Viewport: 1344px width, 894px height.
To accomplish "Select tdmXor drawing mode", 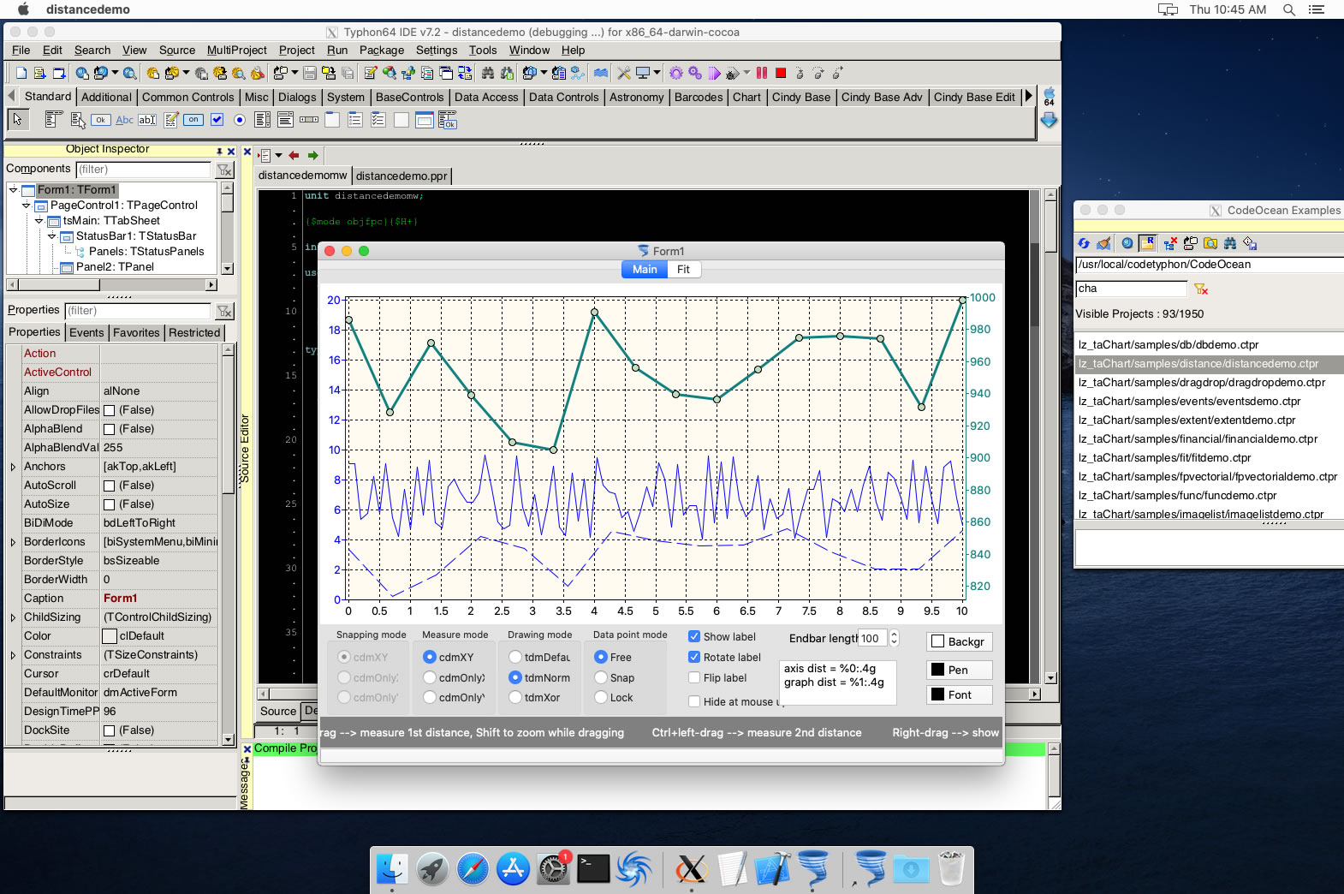I will pyautogui.click(x=515, y=697).
